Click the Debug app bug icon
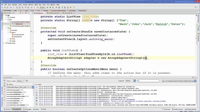 pyautogui.click(x=50, y=7)
